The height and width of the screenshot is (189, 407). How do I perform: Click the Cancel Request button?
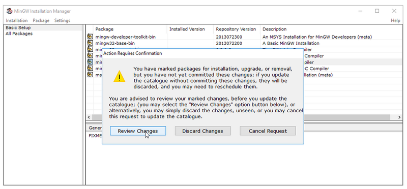point(268,131)
